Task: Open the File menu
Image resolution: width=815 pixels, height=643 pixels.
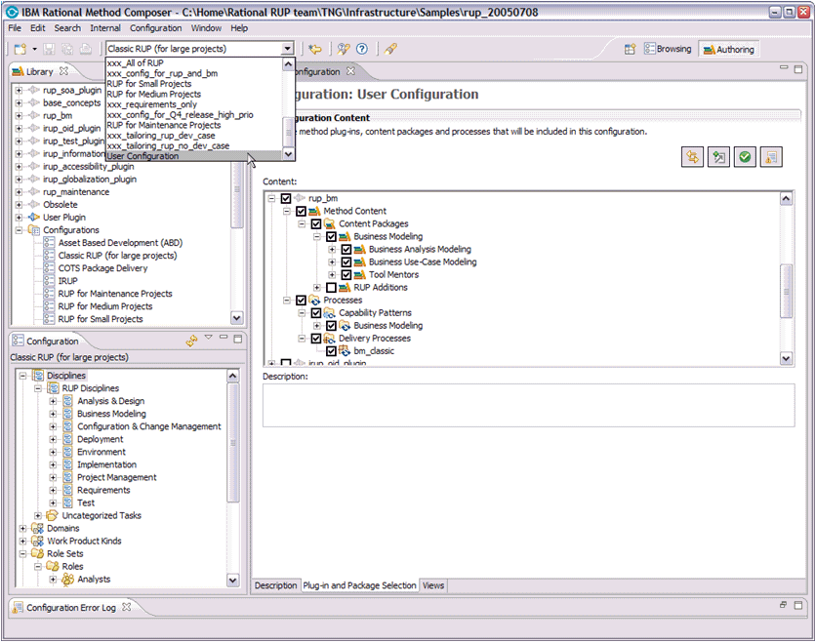Action: pos(15,28)
